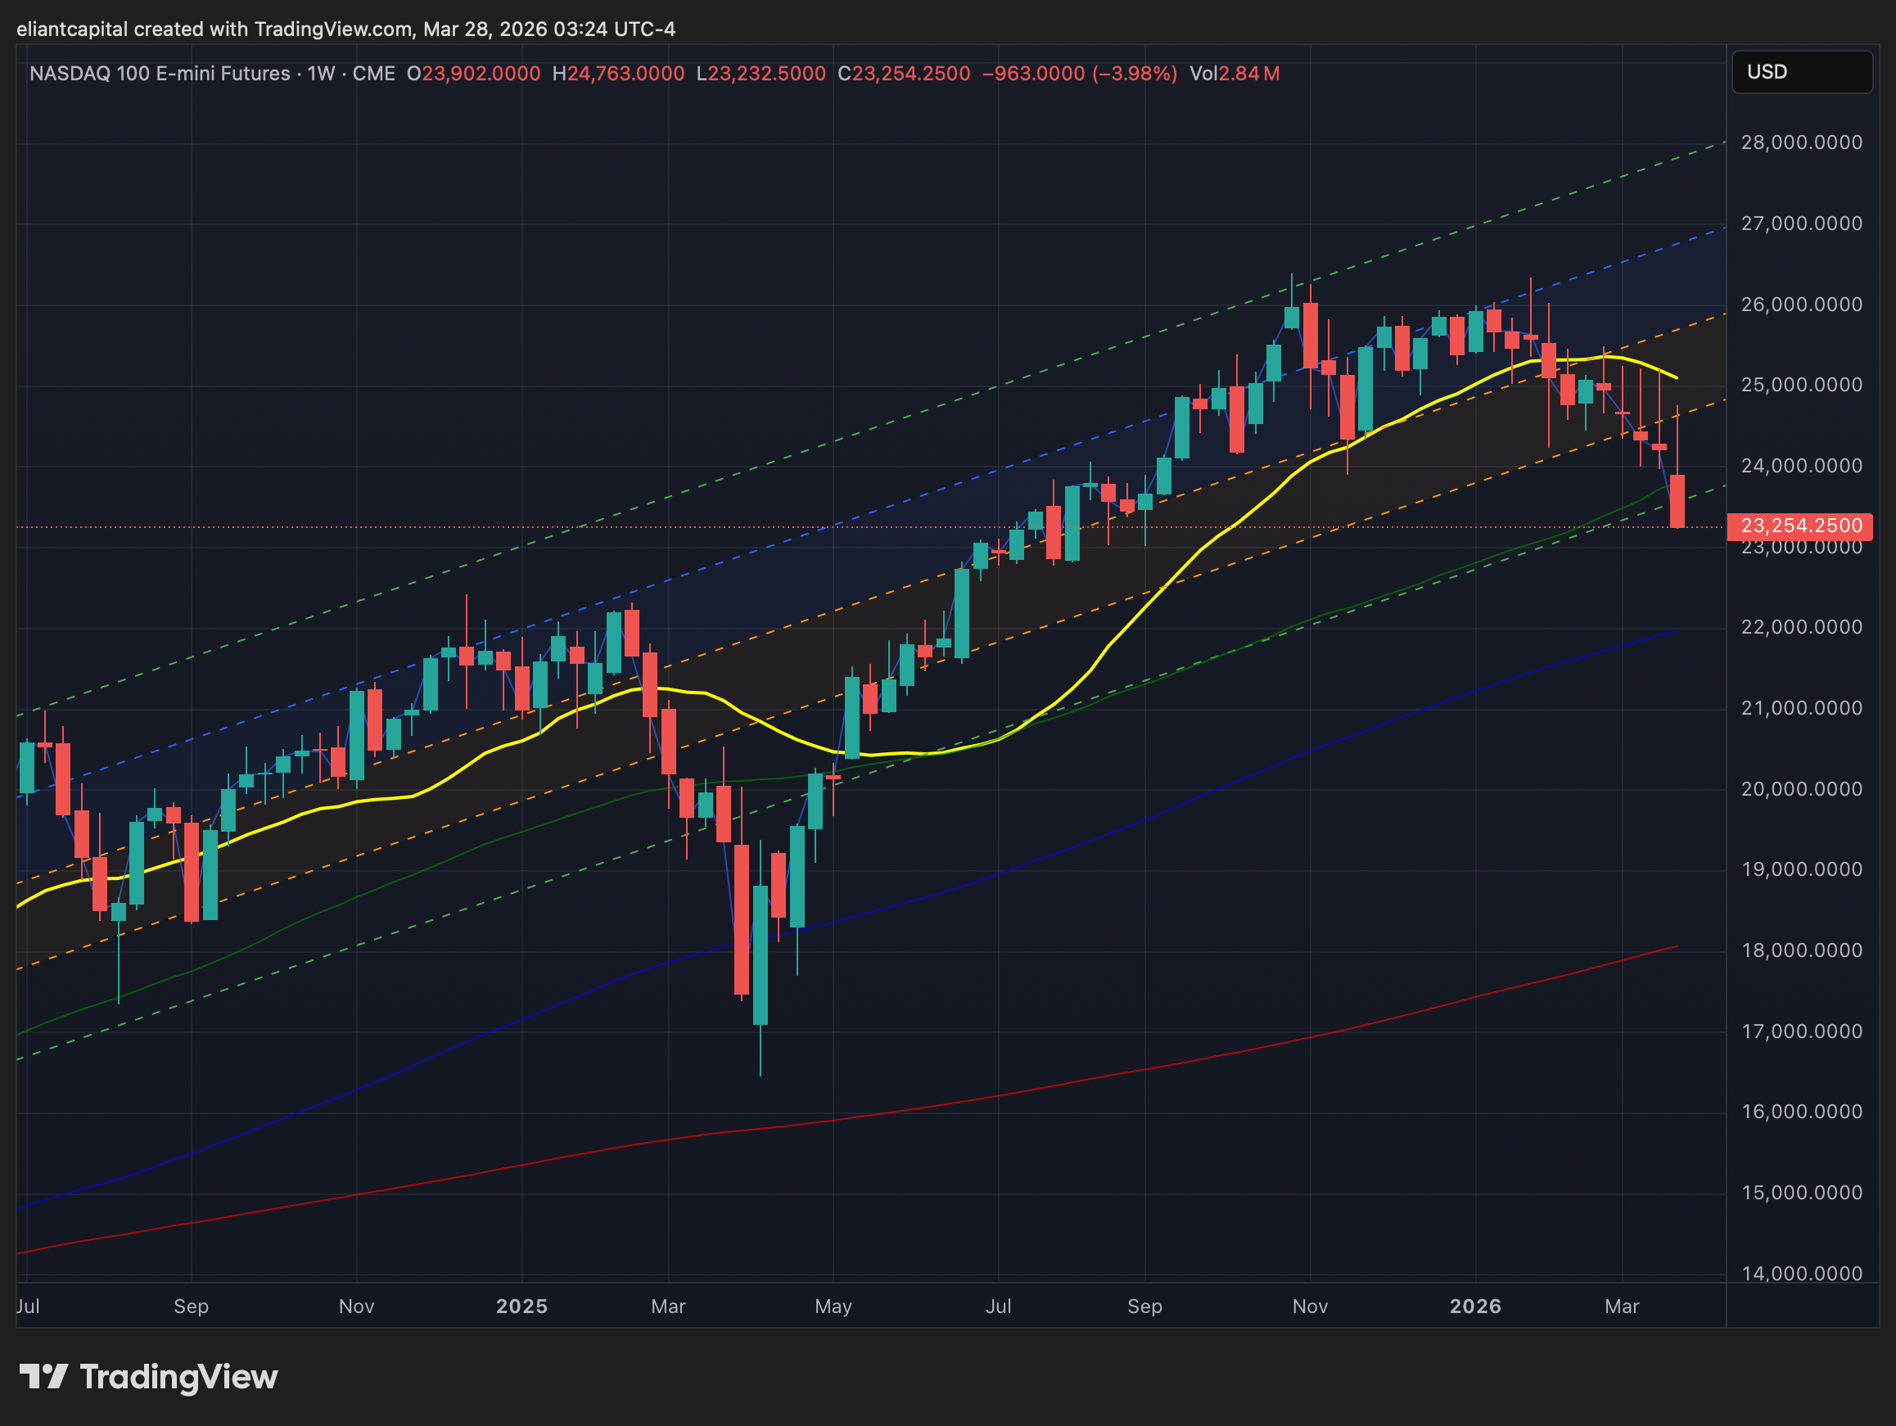Image resolution: width=1896 pixels, height=1426 pixels.
Task: Select the 2025 time axis label
Action: coord(521,1306)
